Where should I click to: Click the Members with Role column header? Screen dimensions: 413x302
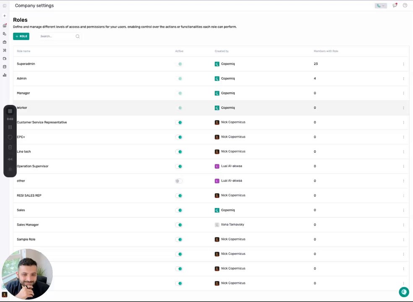326,51
